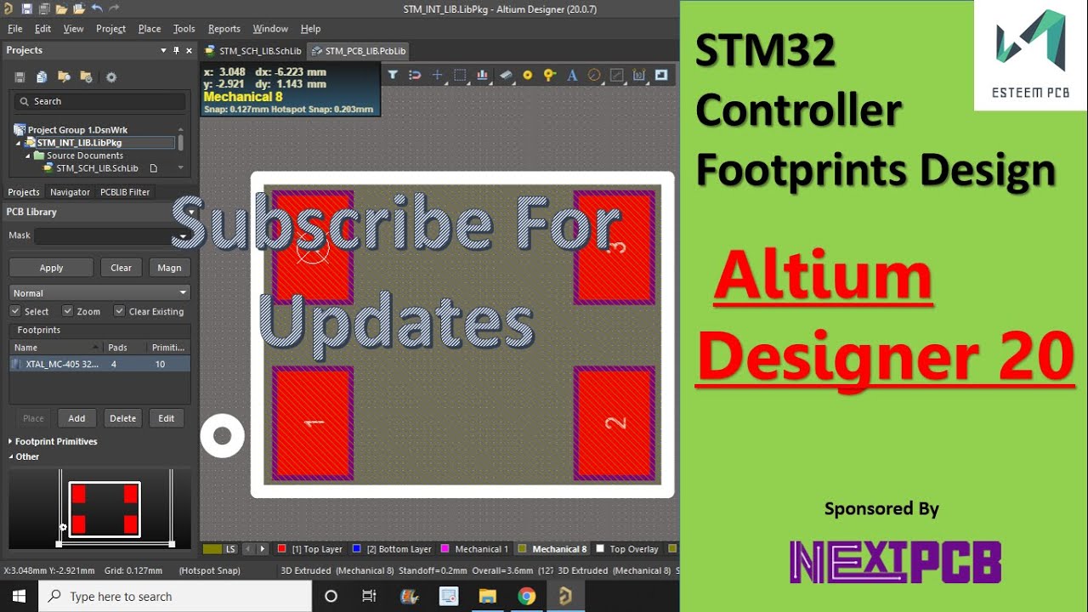
Task: Open the File menu
Action: coord(15,28)
